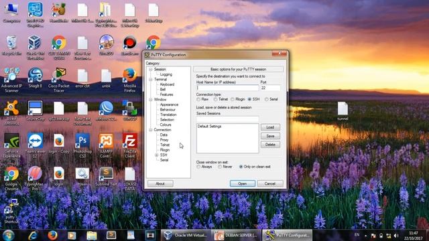Open the Windows Start menu orb
This screenshot has height=241, width=429.
pyautogui.click(x=9, y=235)
